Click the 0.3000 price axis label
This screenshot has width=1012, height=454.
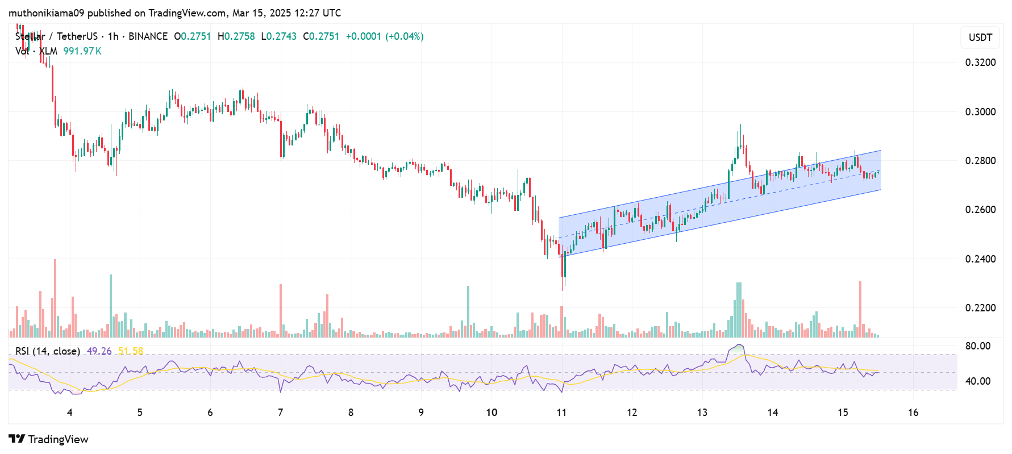click(x=980, y=112)
